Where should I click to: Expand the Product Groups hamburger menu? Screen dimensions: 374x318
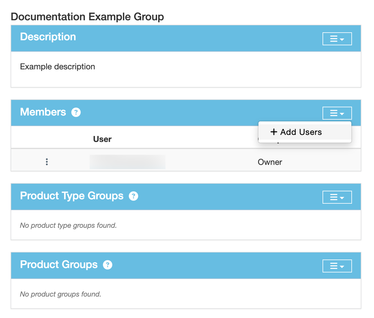coord(337,266)
